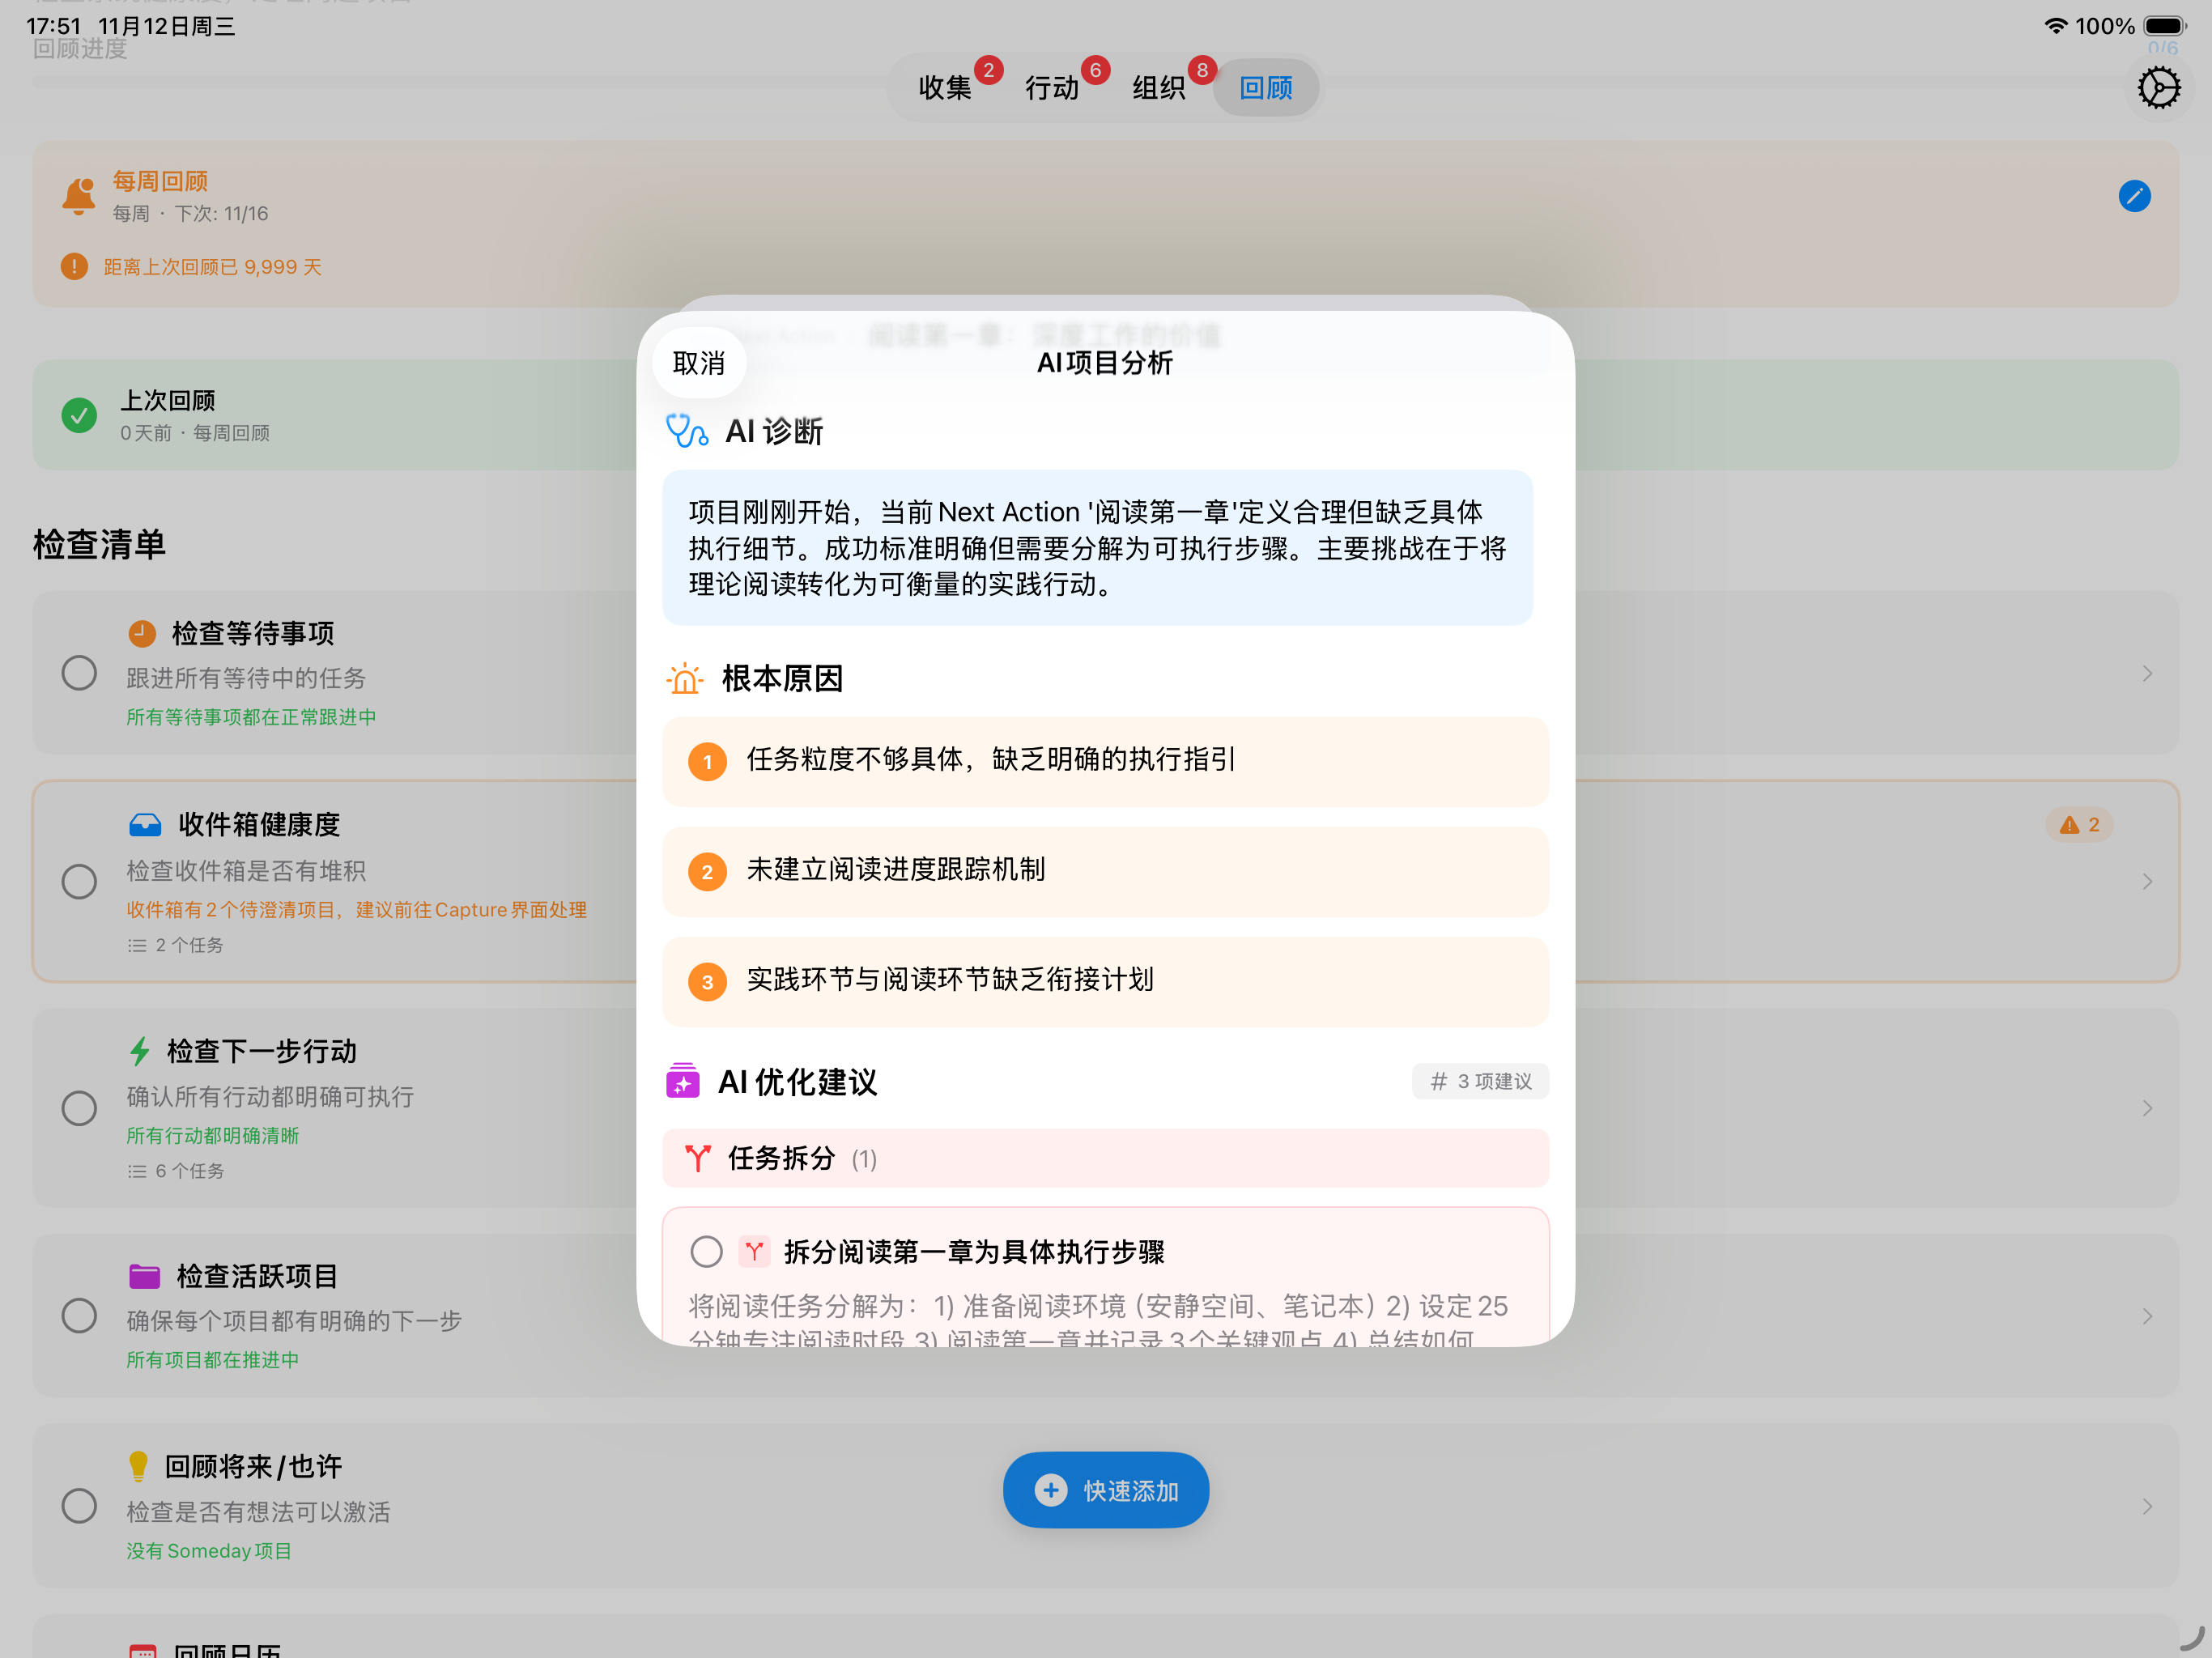
Task: Open the settings gear
Action: point(2159,87)
